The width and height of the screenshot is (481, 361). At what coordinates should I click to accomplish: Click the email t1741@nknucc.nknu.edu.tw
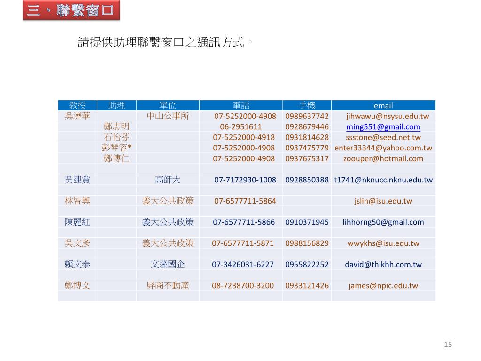[x=383, y=180]
